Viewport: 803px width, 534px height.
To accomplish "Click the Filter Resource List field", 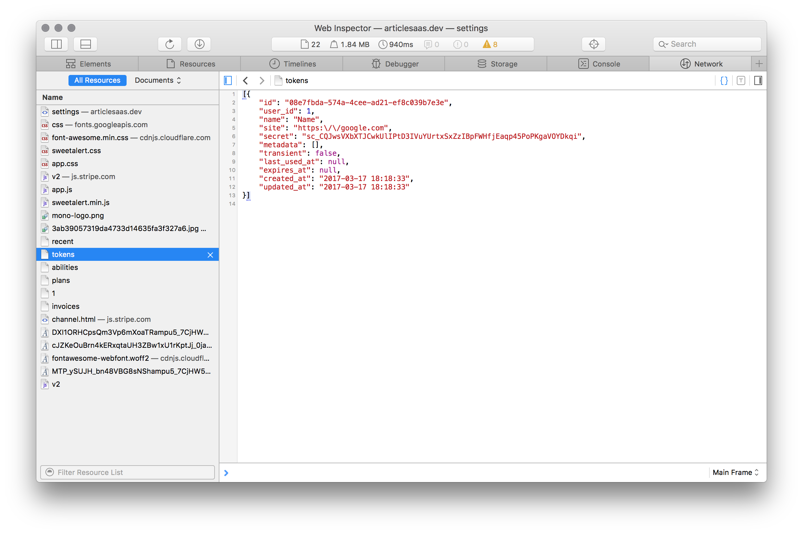I will [x=128, y=472].
